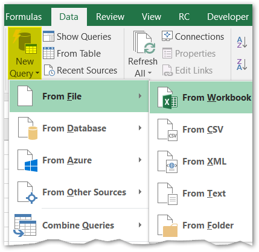Screen dimensions: 259x252
Task: Click the Refresh All icon
Action: (x=144, y=42)
